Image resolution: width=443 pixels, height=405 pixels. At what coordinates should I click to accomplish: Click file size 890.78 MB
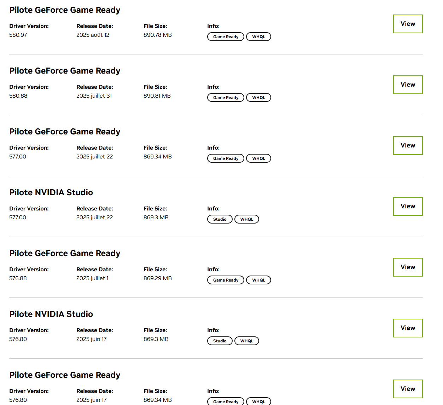158,35
